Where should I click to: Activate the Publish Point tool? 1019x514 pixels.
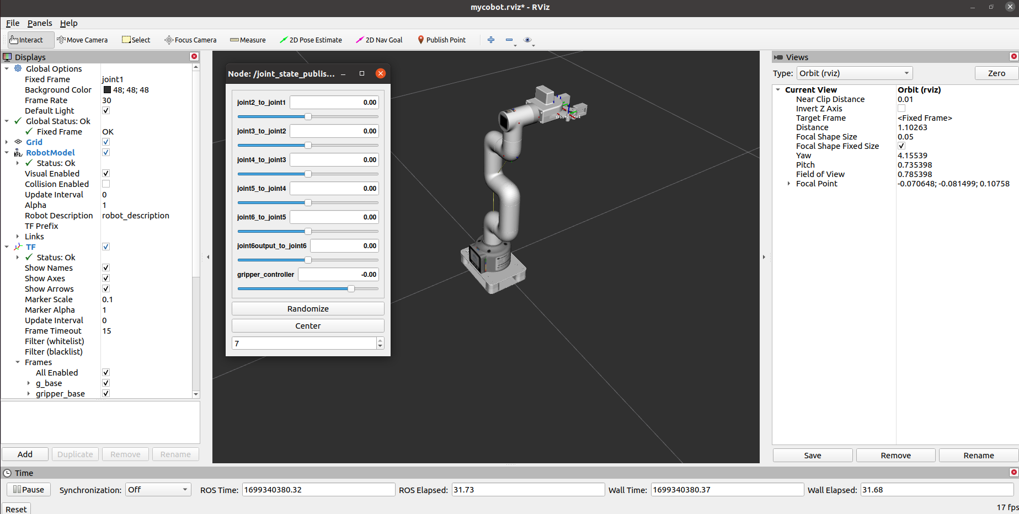441,40
